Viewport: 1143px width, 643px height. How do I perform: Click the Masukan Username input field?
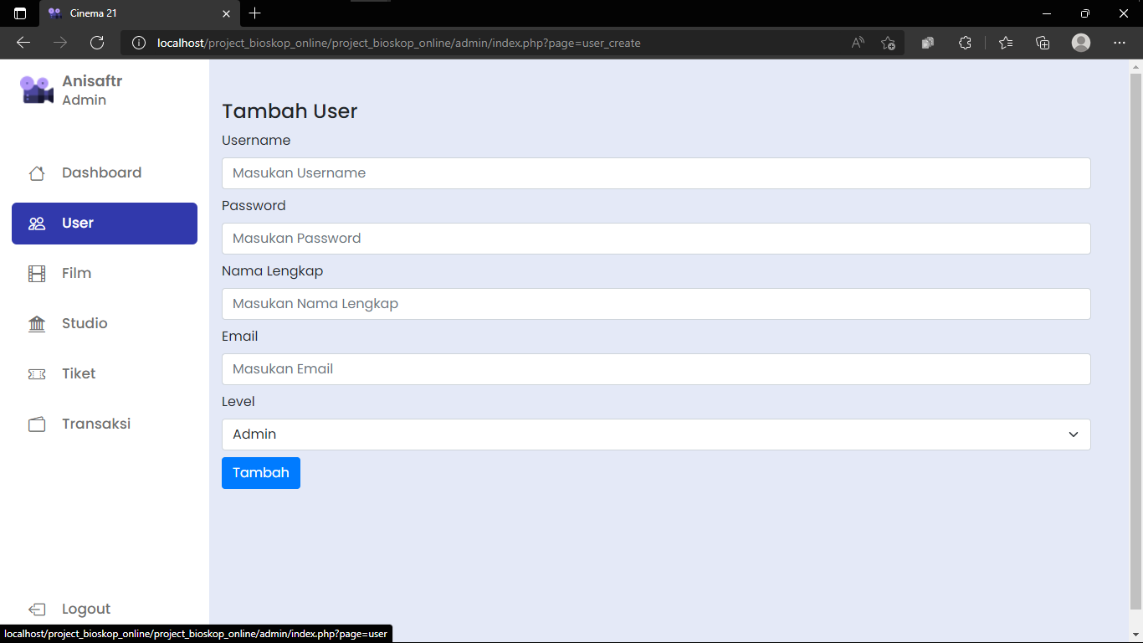click(x=655, y=172)
